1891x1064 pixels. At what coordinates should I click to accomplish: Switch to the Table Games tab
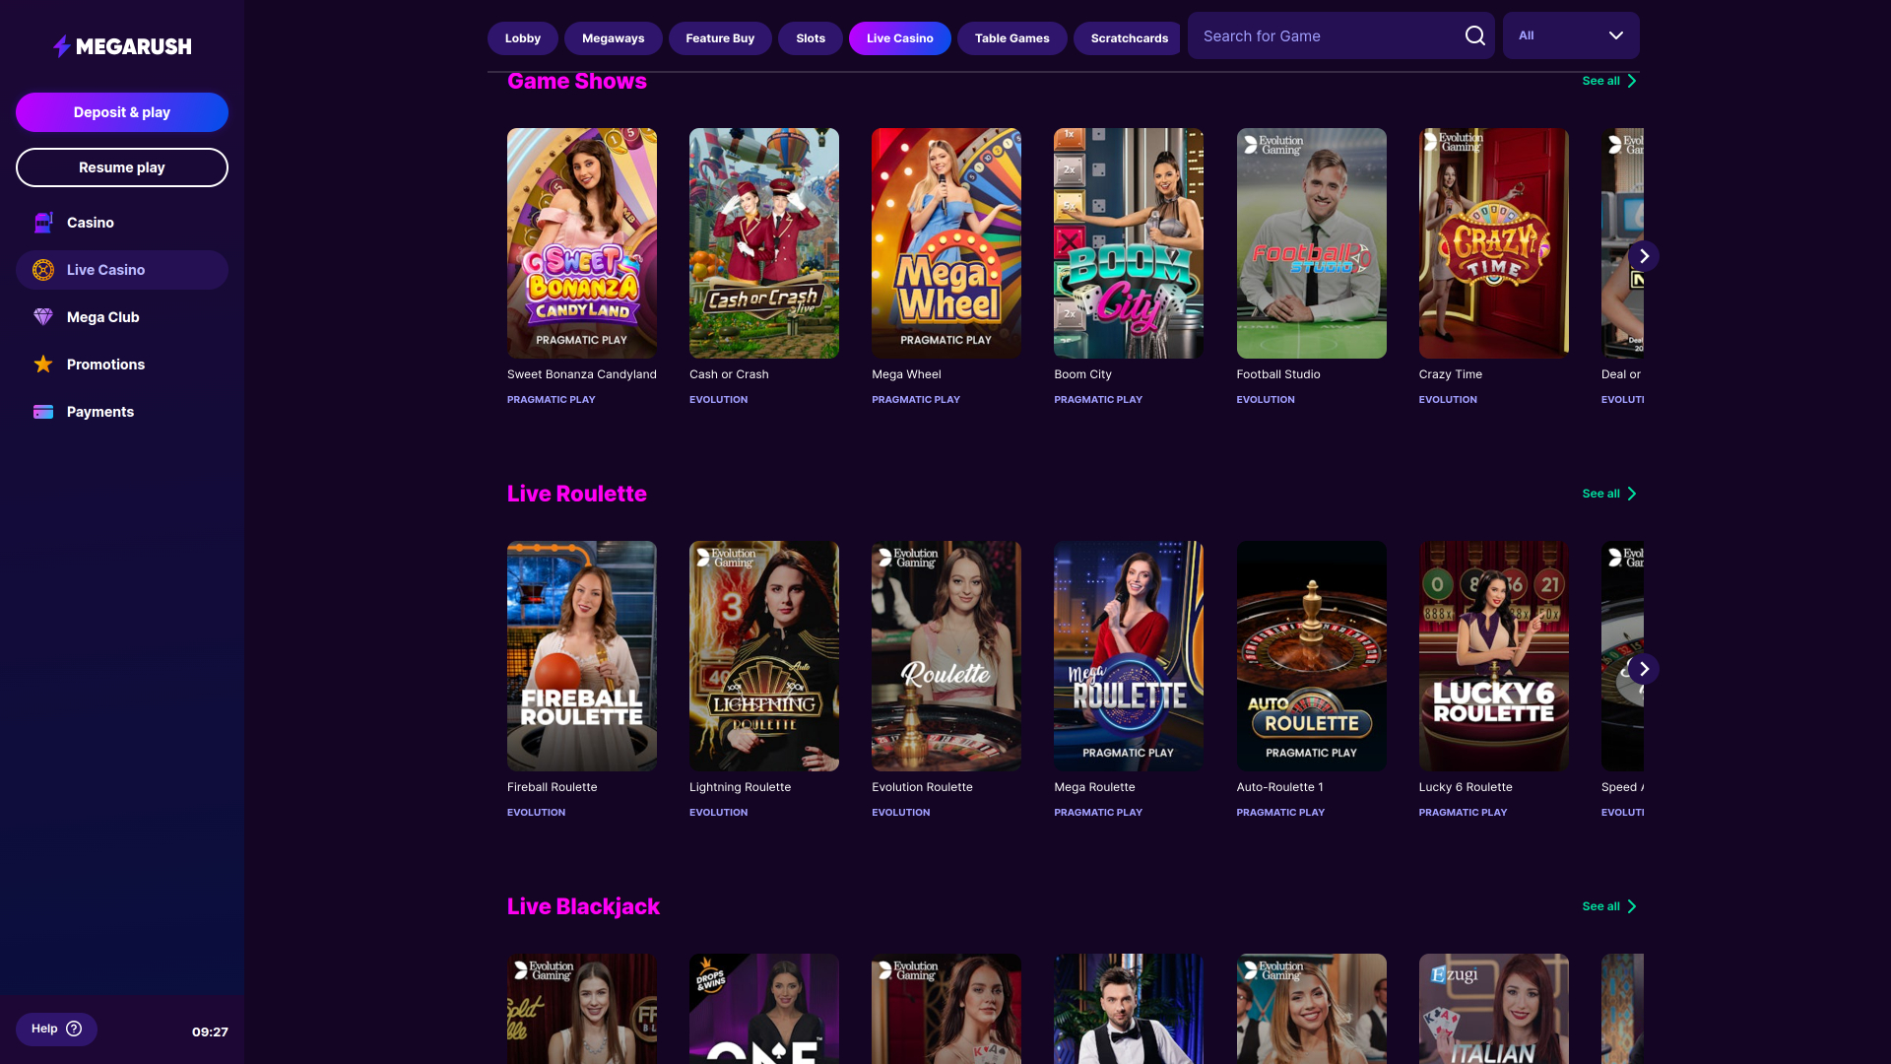[1011, 37]
